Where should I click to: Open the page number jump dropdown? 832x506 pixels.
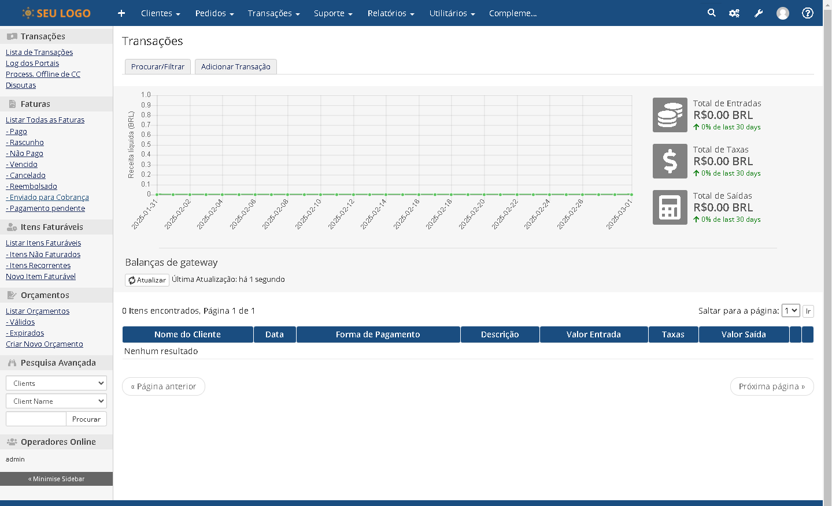790,311
